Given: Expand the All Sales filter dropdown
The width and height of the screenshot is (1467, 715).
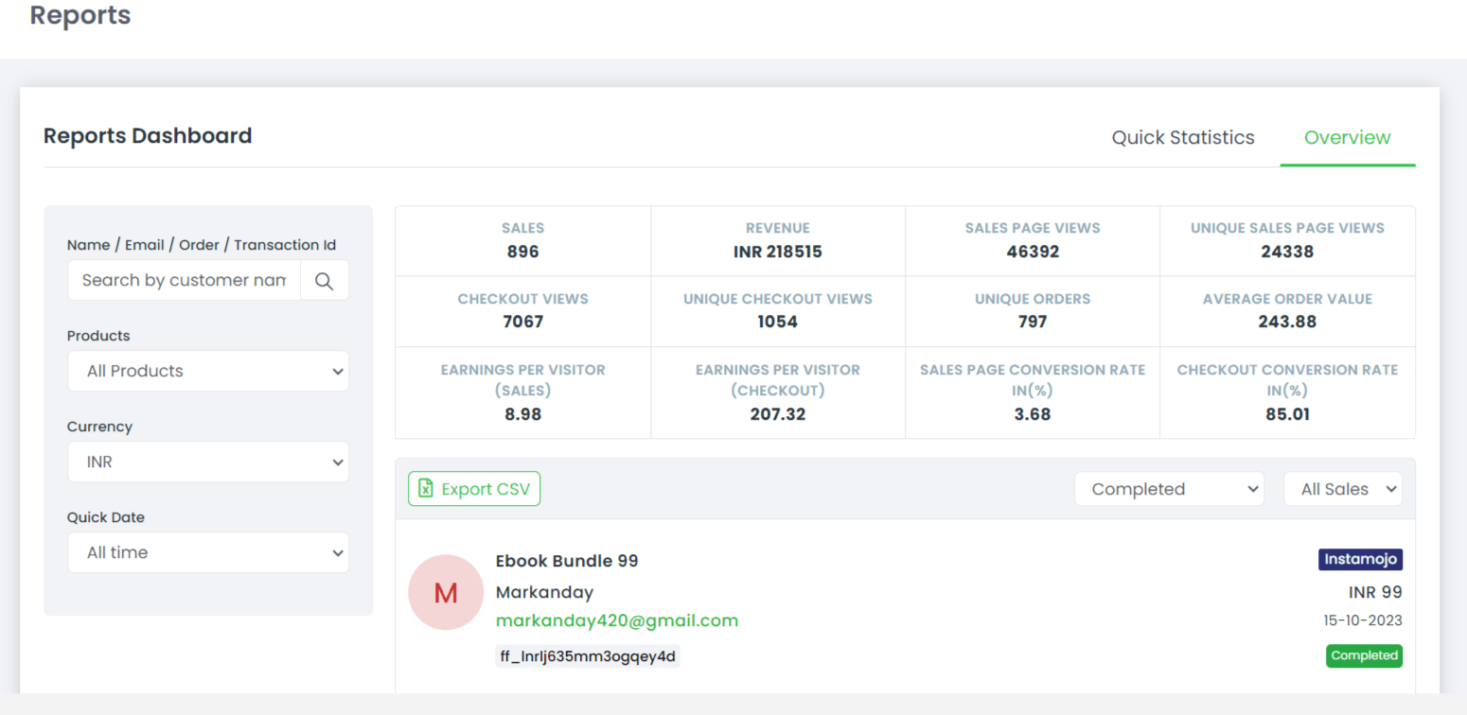Looking at the screenshot, I should click(1343, 489).
